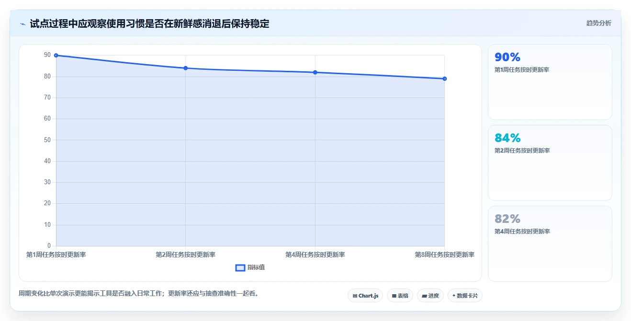631x321 pixels.
Task: Click the 第2周 data point at 84
Action: [186, 68]
